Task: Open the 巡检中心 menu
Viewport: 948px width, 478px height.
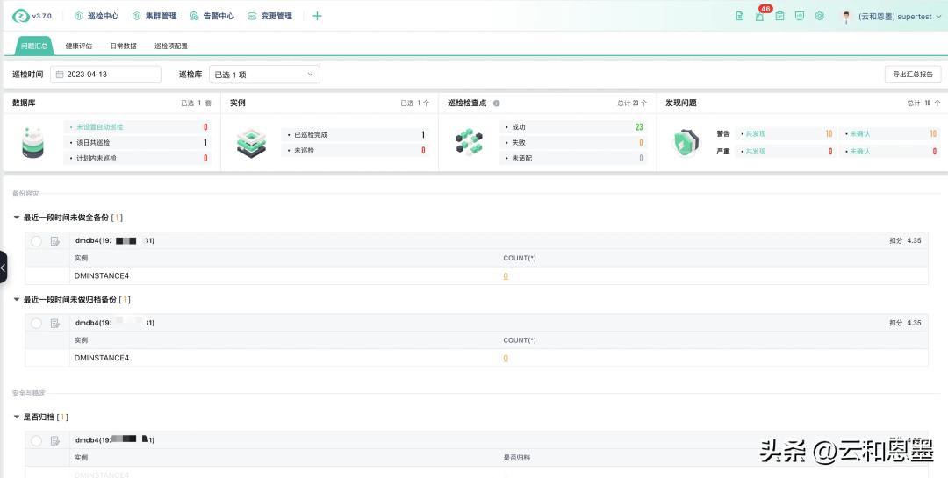Action: point(97,17)
